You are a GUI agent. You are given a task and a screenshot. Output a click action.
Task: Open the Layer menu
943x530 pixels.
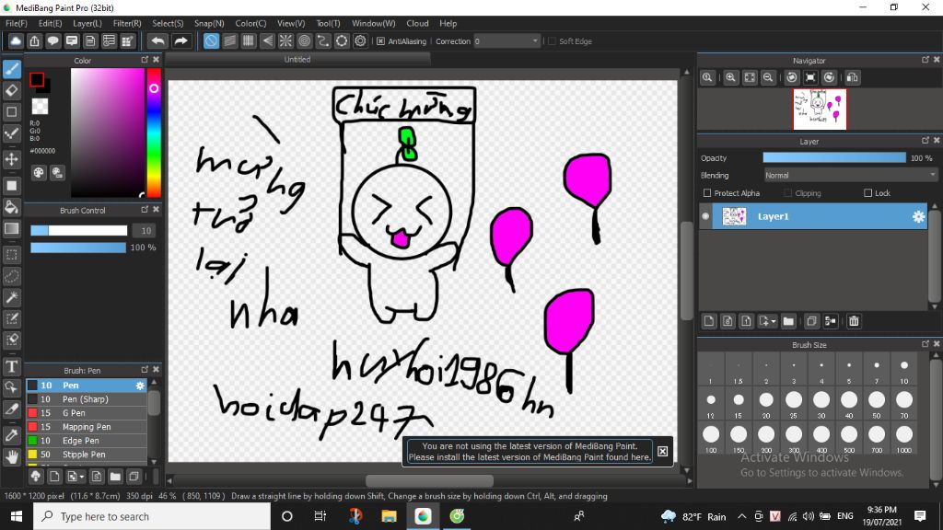[87, 23]
